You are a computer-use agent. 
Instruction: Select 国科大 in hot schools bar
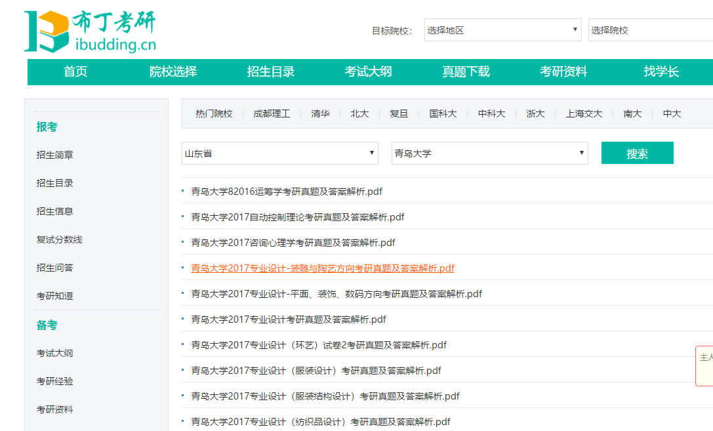pyautogui.click(x=443, y=113)
